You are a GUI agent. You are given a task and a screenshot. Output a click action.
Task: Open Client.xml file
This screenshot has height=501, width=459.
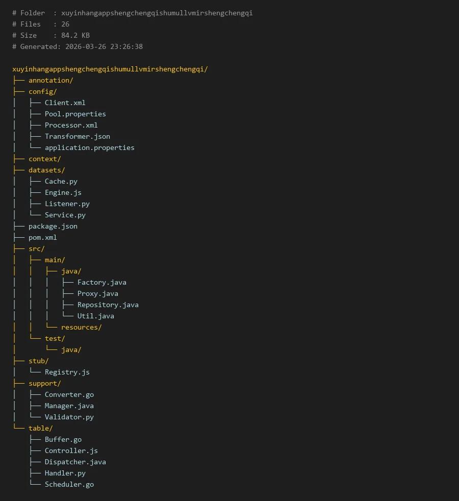coord(65,103)
